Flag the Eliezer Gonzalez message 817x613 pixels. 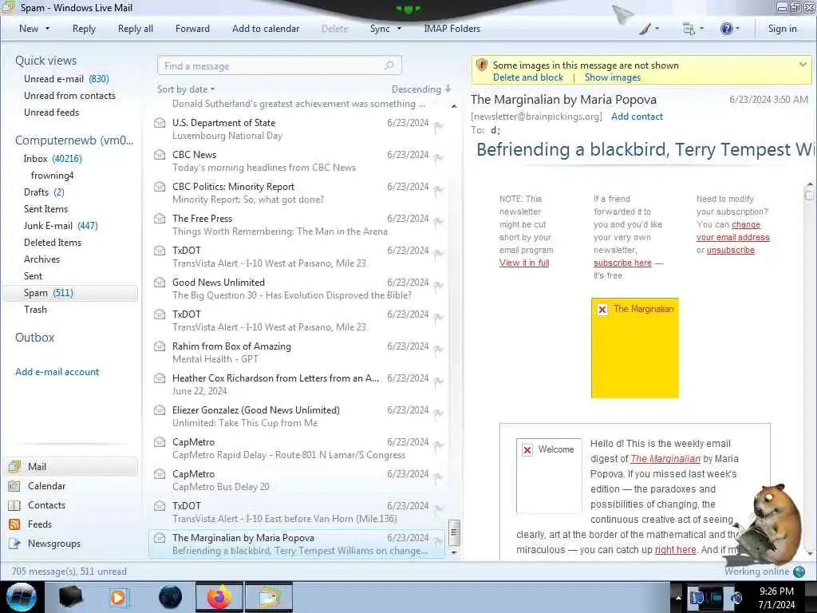pyautogui.click(x=439, y=414)
